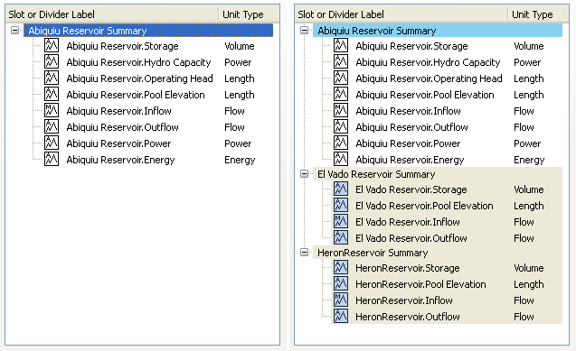This screenshot has height=351, width=576.
Task: Click the Volume unit cell for HeronReservoir.Storage
Action: 529,268
